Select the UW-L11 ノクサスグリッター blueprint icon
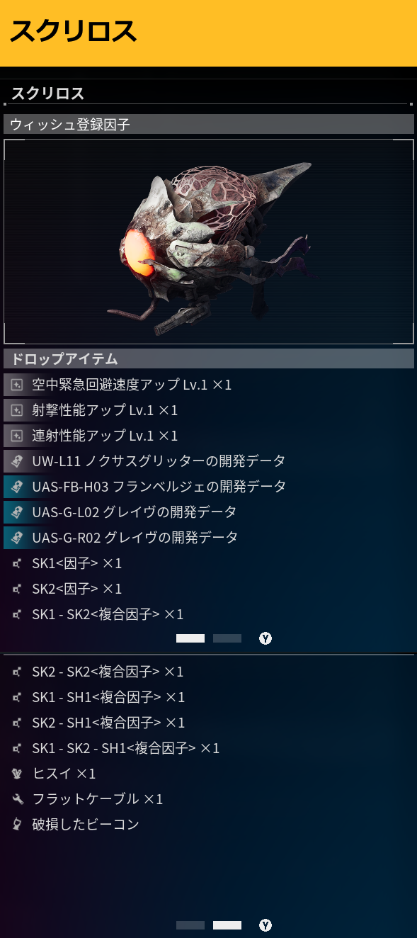417x938 pixels. click(17, 462)
